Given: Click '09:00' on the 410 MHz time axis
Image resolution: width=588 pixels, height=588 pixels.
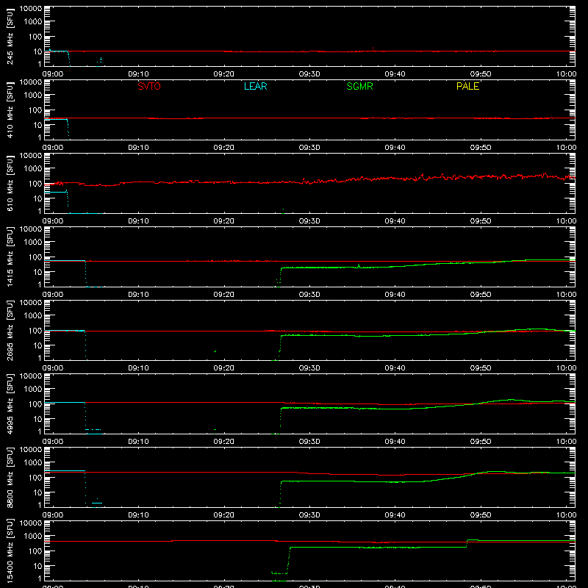Looking at the screenshot, I should [53, 148].
